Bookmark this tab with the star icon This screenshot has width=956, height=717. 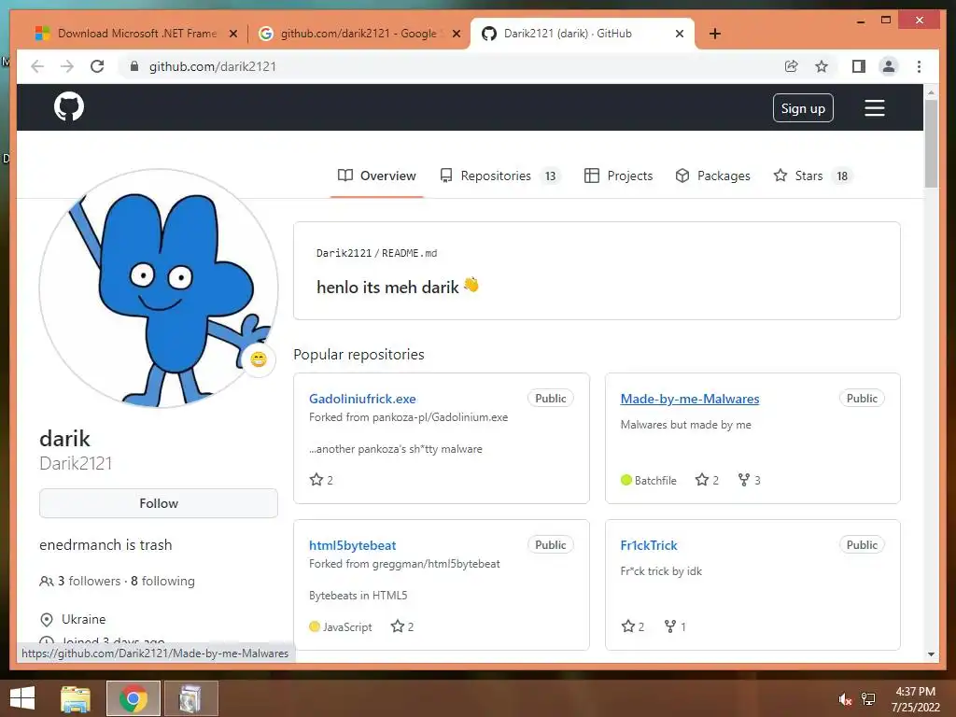click(822, 66)
